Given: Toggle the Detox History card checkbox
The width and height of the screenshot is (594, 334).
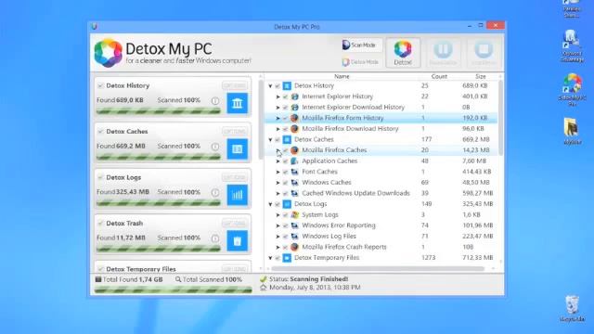Looking at the screenshot, I should click(x=100, y=85).
